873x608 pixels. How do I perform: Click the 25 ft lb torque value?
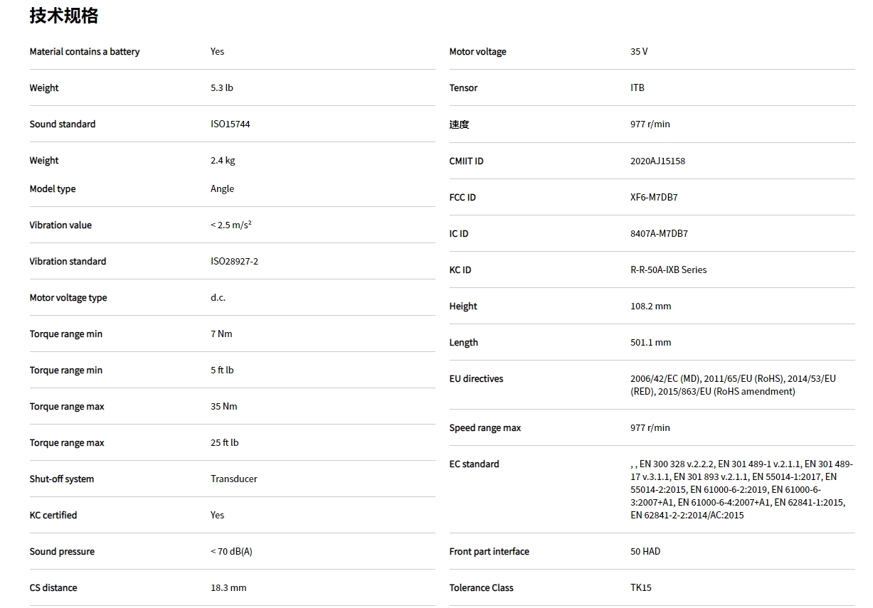point(225,443)
